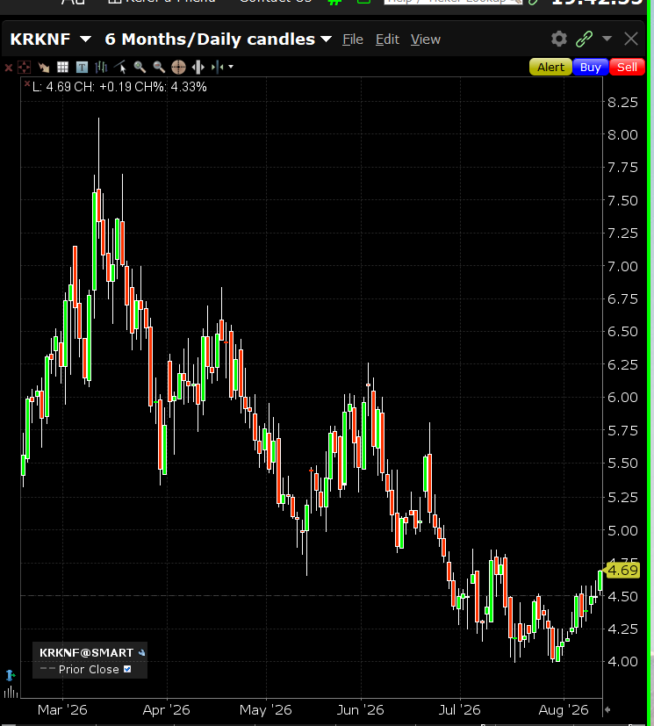The height and width of the screenshot is (726, 654).
Task: Open the KRKNF ticker dropdown
Action: (x=86, y=40)
